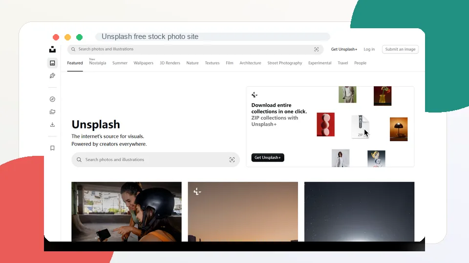
Task: Open the bookmark icon in the sidebar
Action: click(52, 148)
